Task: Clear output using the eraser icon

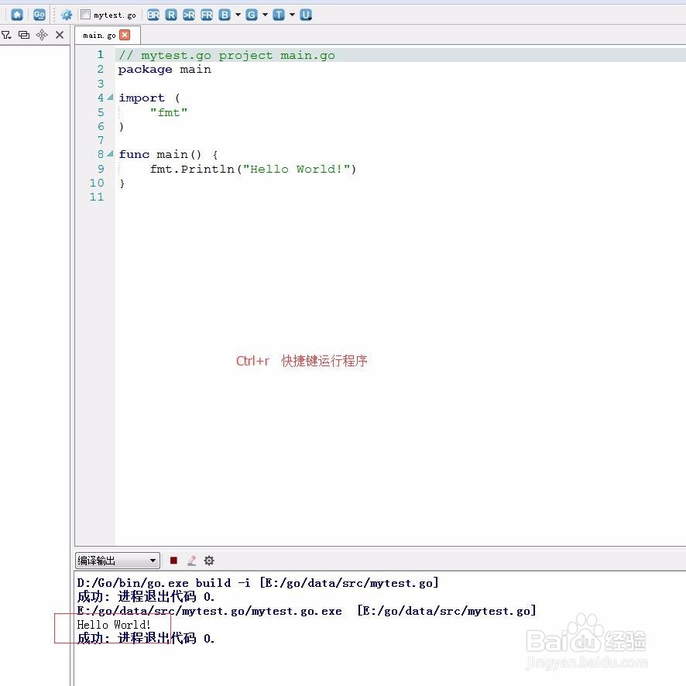Action: click(190, 561)
